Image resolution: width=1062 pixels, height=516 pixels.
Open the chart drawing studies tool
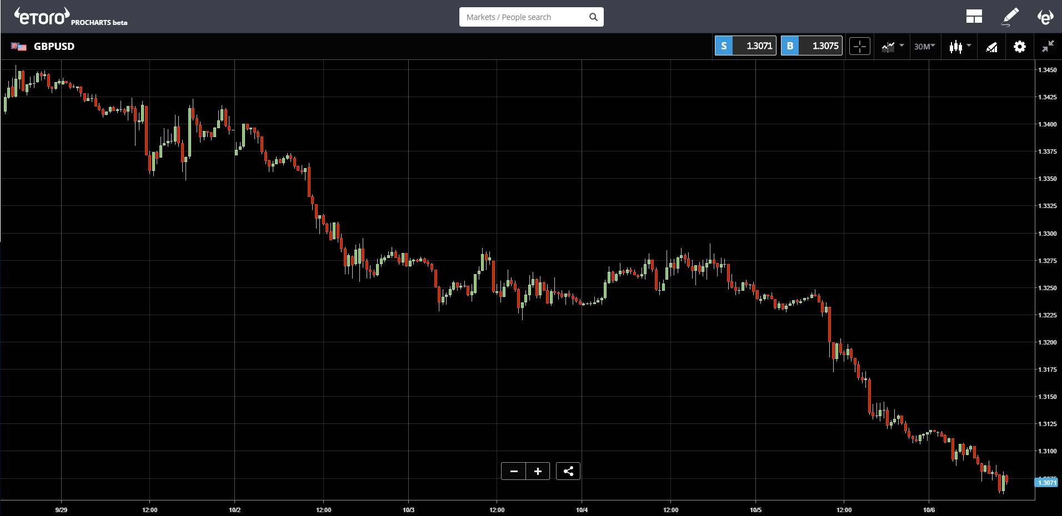coord(991,47)
